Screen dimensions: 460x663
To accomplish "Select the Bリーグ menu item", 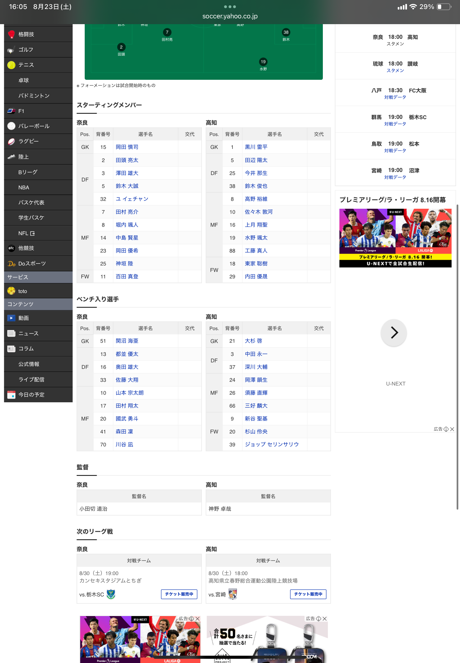I will (x=28, y=172).
